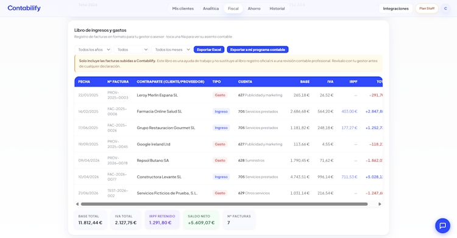
Task: Switch to the Analítica tab
Action: (x=211, y=9)
